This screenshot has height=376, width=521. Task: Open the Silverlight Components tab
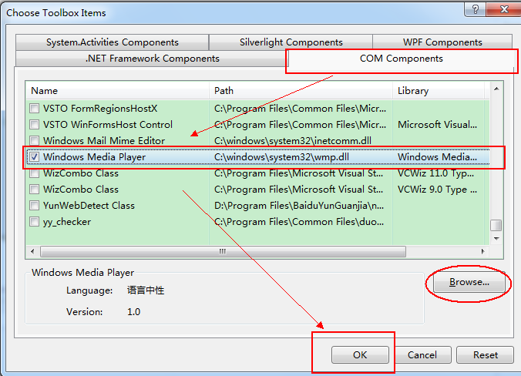291,42
